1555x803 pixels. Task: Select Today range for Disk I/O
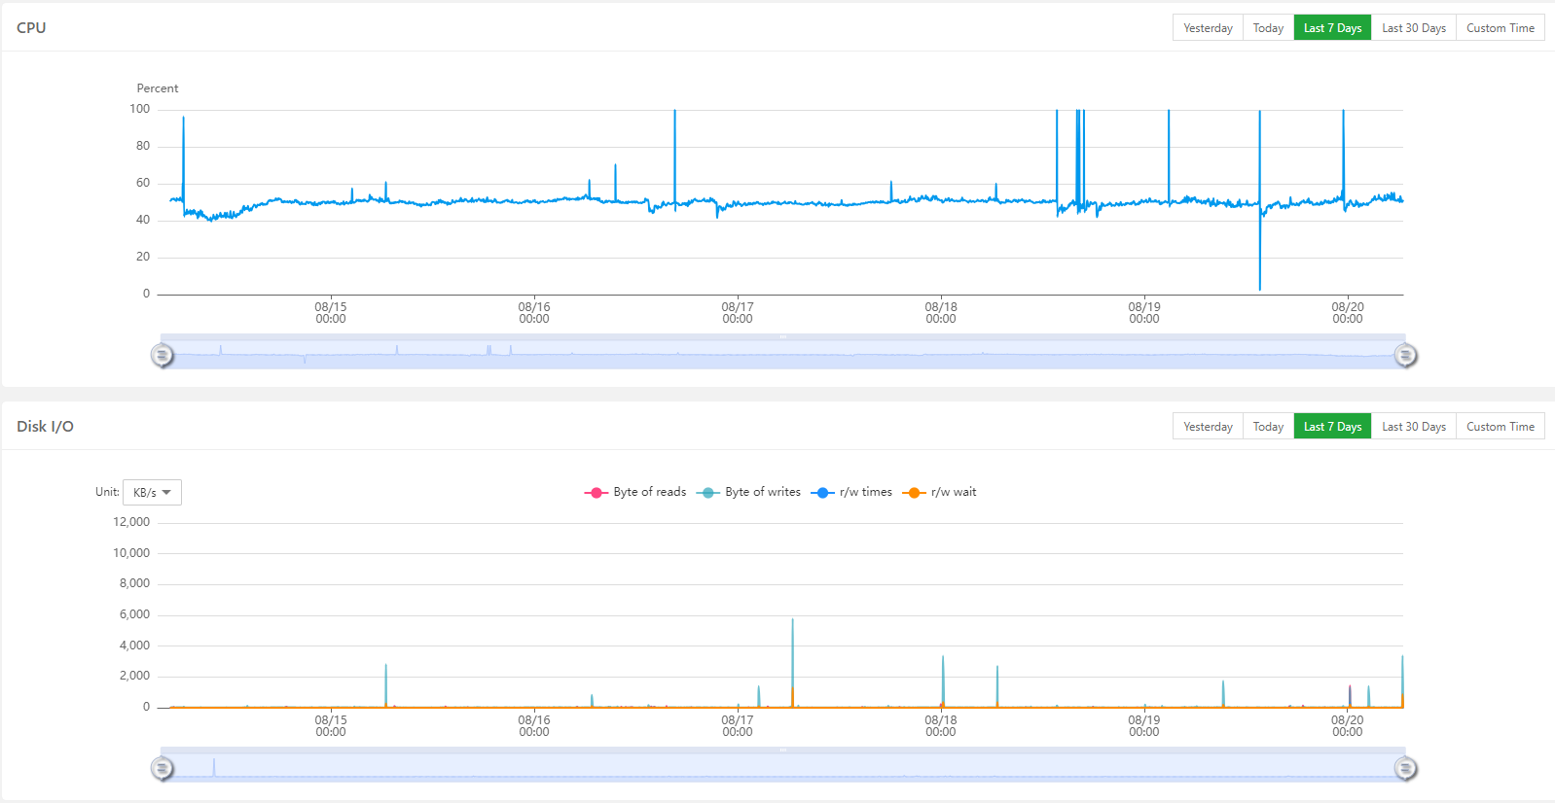(1268, 427)
